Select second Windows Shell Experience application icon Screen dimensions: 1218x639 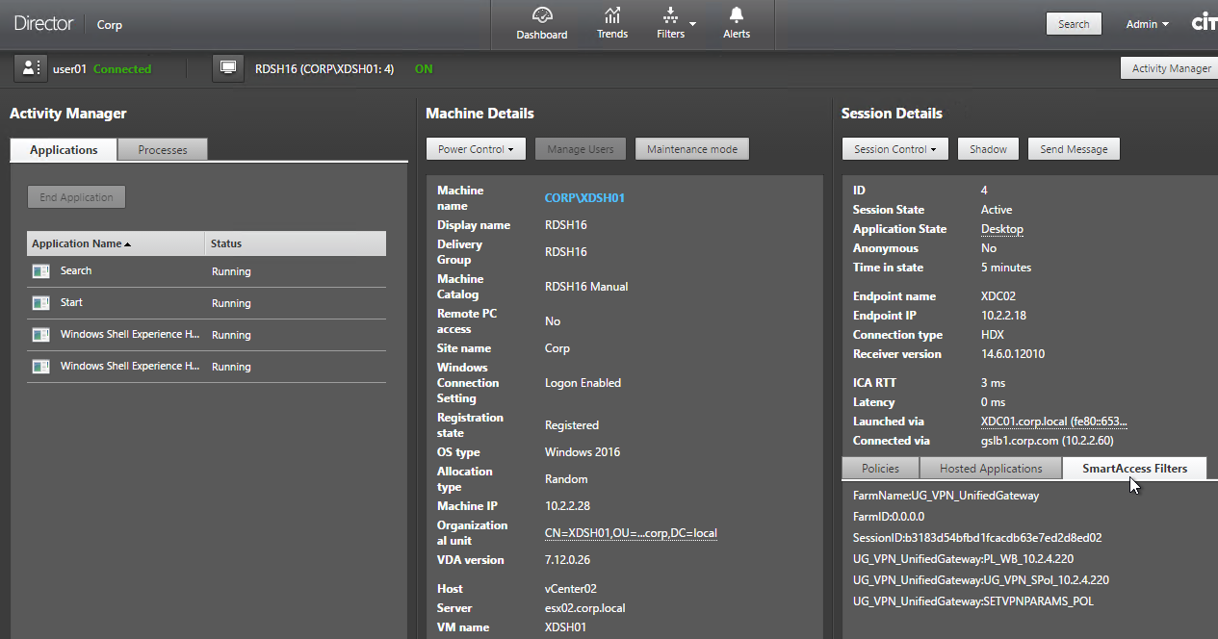click(40, 367)
